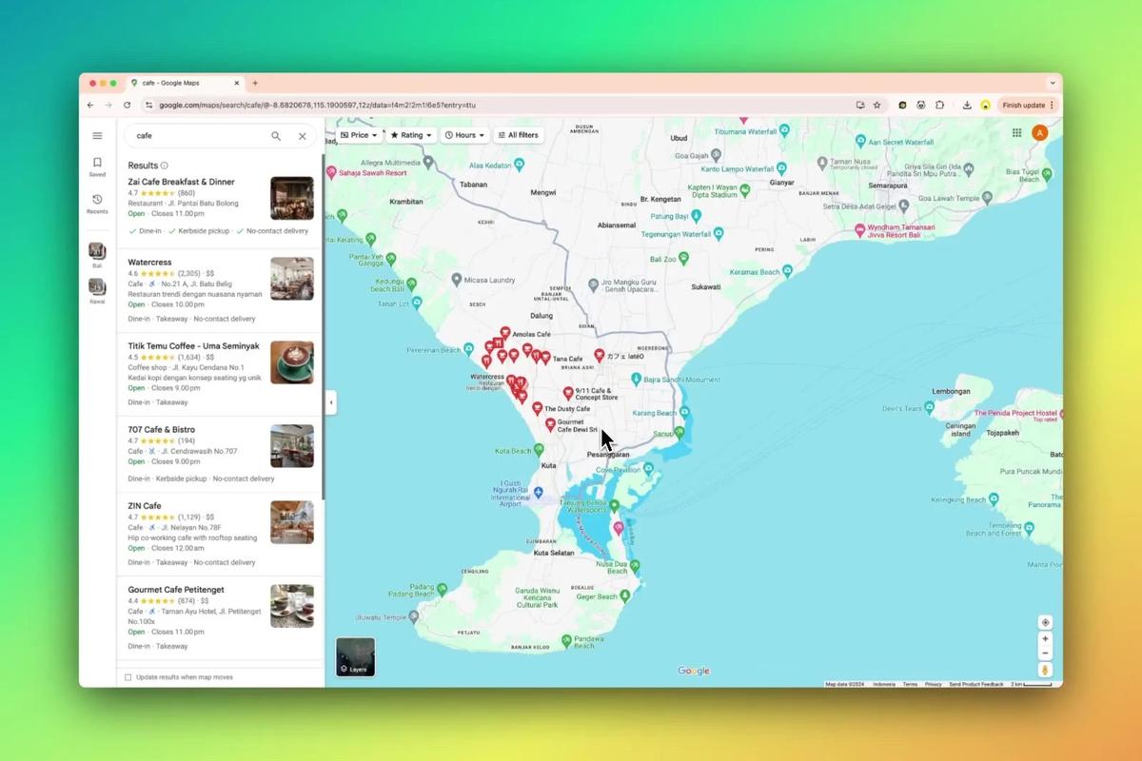Open Zai Cafe Breakfast & Dinner result
1142x761 pixels.
(x=220, y=209)
